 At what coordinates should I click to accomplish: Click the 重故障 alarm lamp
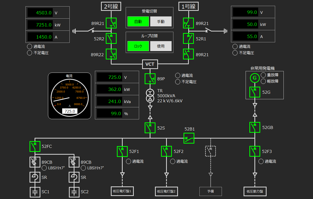(x=263, y=75)
